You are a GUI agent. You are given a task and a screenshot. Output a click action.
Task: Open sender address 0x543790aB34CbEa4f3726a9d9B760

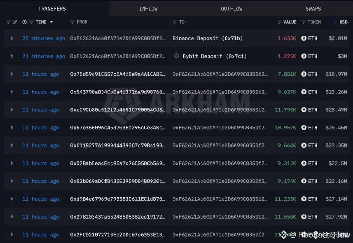pyautogui.click(x=118, y=92)
